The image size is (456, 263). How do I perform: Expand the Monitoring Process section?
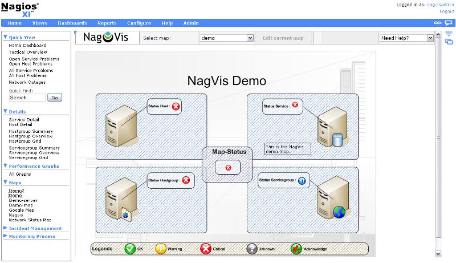pyautogui.click(x=5, y=236)
